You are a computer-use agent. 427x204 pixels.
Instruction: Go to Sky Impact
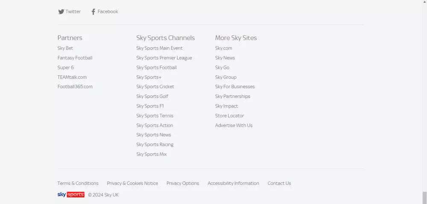[x=227, y=106]
